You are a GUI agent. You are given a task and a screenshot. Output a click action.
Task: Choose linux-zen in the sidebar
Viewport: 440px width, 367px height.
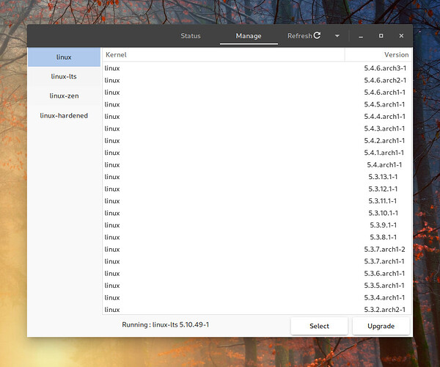point(64,95)
